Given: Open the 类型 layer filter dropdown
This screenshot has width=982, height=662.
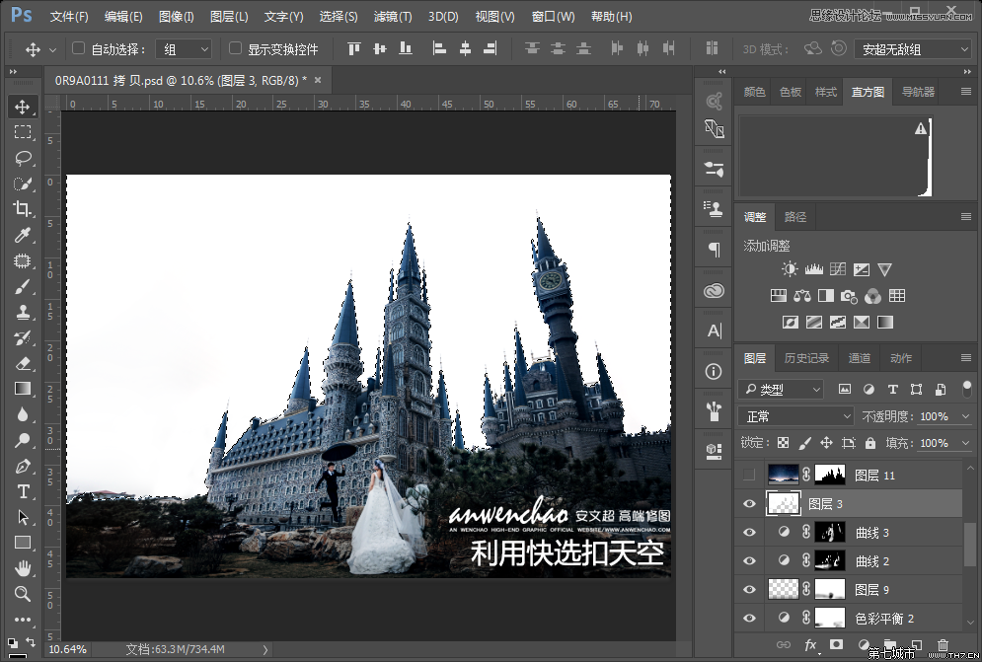Looking at the screenshot, I should pyautogui.click(x=780, y=390).
